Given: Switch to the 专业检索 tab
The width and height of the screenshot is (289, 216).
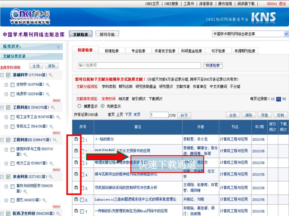Looking at the screenshot, I should tap(138, 51).
